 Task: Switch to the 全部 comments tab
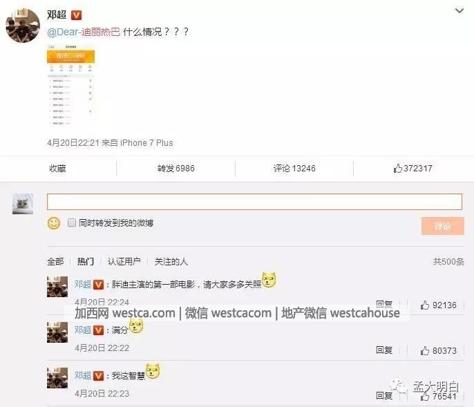[x=55, y=261]
